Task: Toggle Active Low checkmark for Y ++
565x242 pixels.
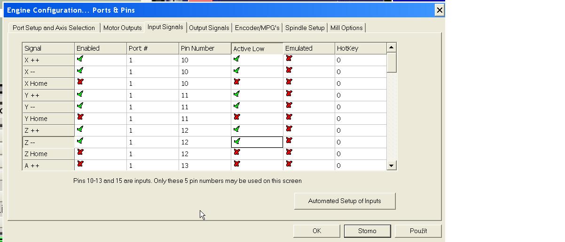Action: (x=237, y=94)
